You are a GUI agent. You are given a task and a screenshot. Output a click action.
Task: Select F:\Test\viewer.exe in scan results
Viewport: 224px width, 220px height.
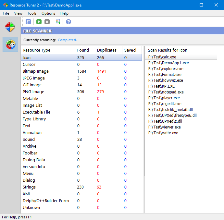pos(164,127)
